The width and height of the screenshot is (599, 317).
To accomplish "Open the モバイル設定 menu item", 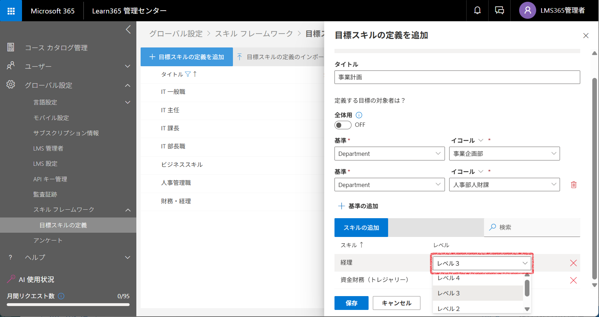I will click(51, 118).
